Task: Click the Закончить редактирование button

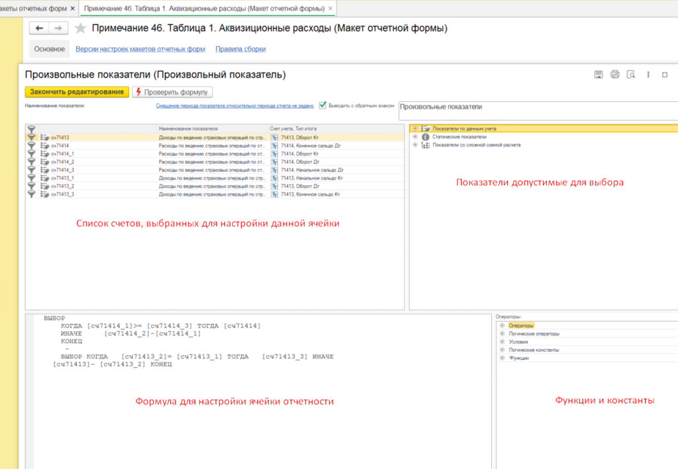Action: pyautogui.click(x=77, y=92)
